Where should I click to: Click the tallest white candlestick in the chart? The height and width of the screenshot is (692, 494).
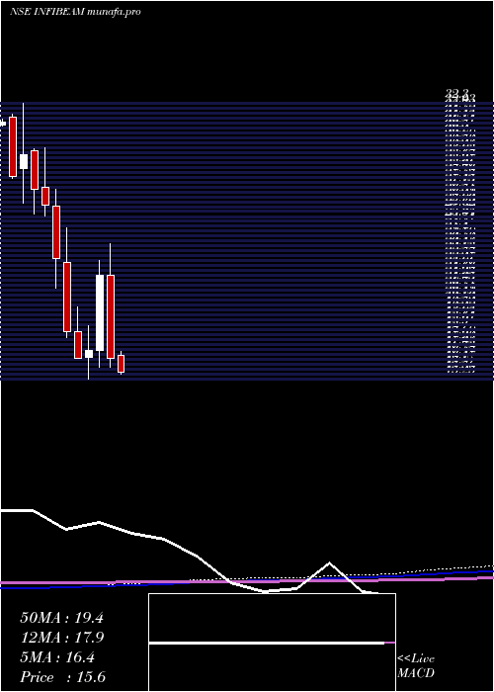coord(100,313)
